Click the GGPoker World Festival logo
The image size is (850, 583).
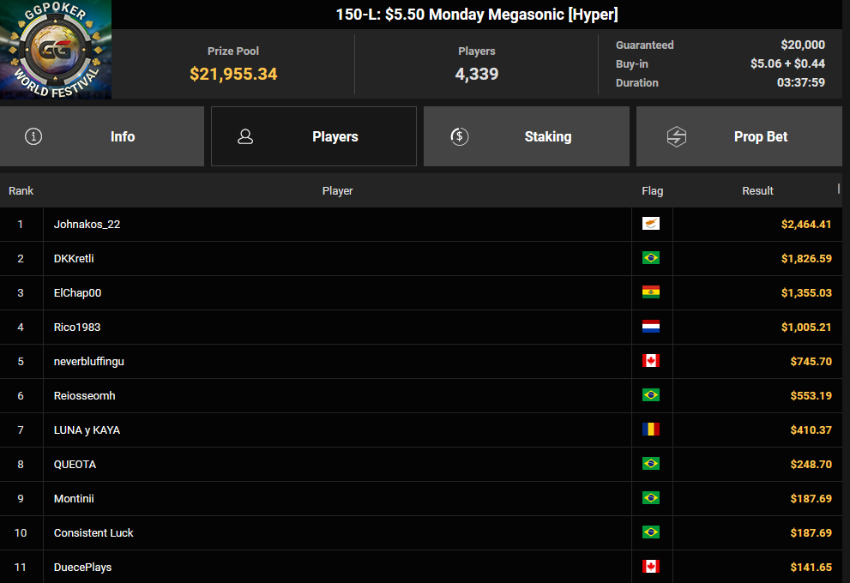[x=56, y=50]
